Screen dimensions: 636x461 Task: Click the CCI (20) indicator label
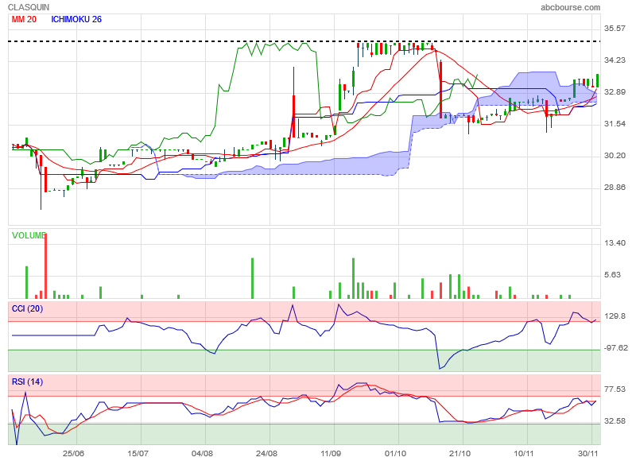[x=27, y=309]
